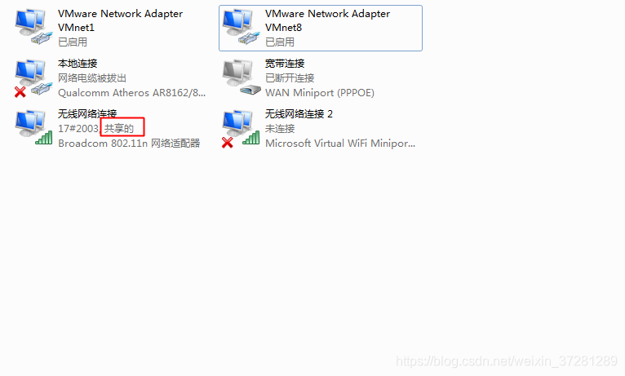This screenshot has height=376, width=625.
Task: Click the 共享的 status text
Action: coord(119,129)
